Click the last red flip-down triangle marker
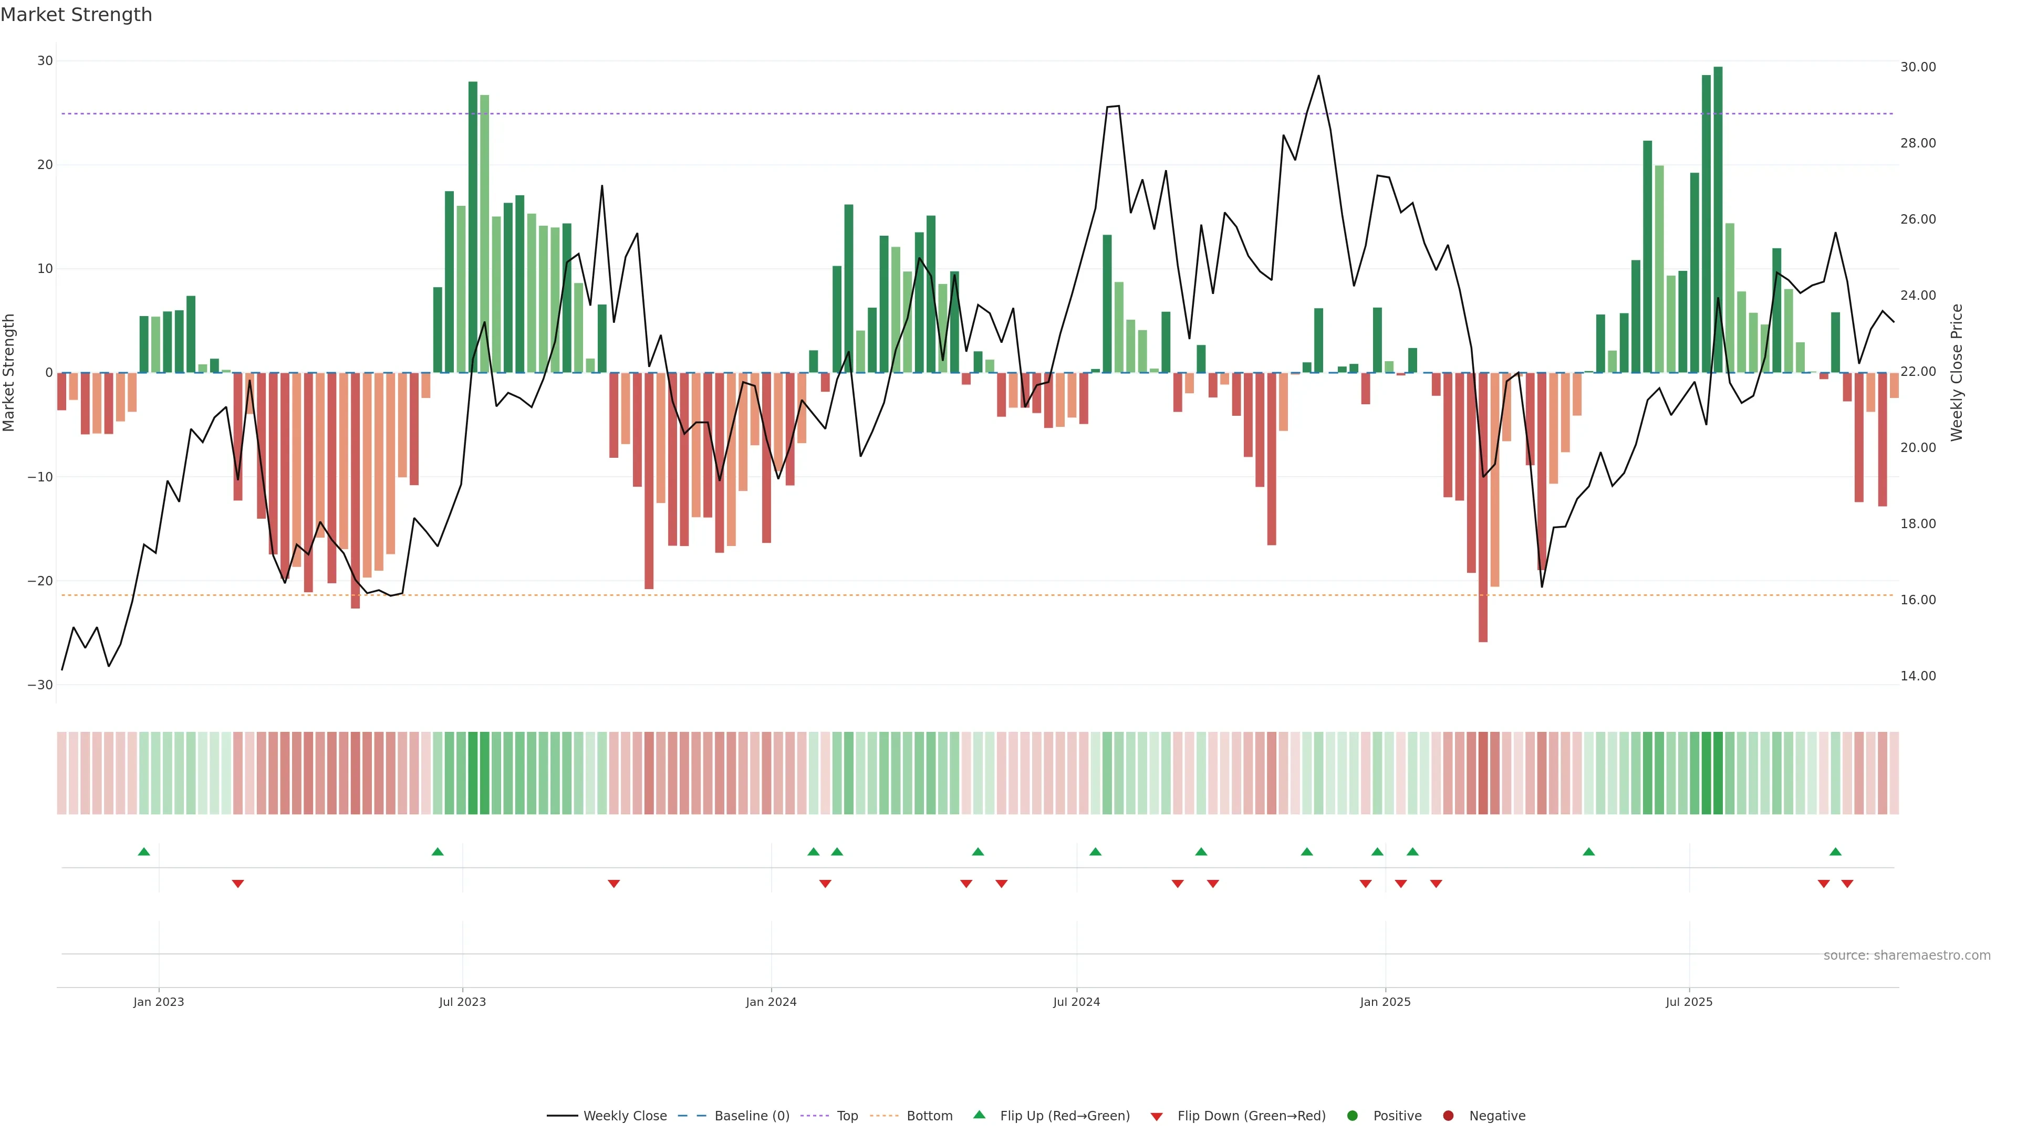This screenshot has height=1134, width=2017. (1847, 884)
